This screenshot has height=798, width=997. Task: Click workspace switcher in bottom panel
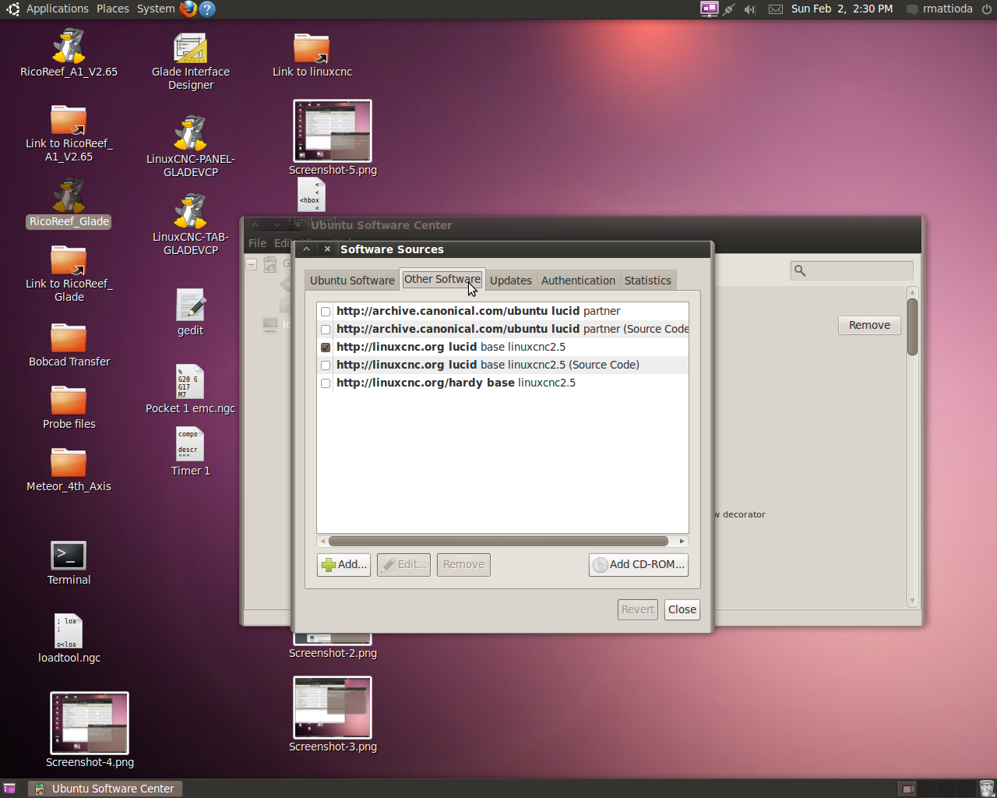pos(936,789)
